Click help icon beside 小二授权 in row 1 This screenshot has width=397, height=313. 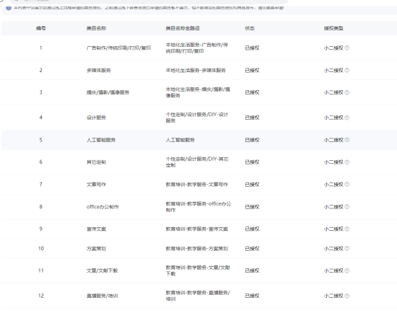point(347,48)
